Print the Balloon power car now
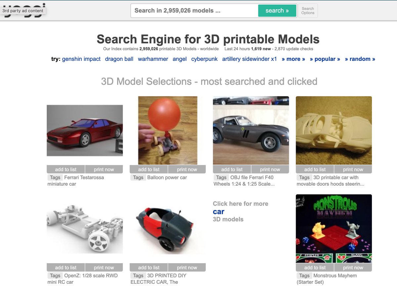This screenshot has width=397, height=286. coord(187,169)
